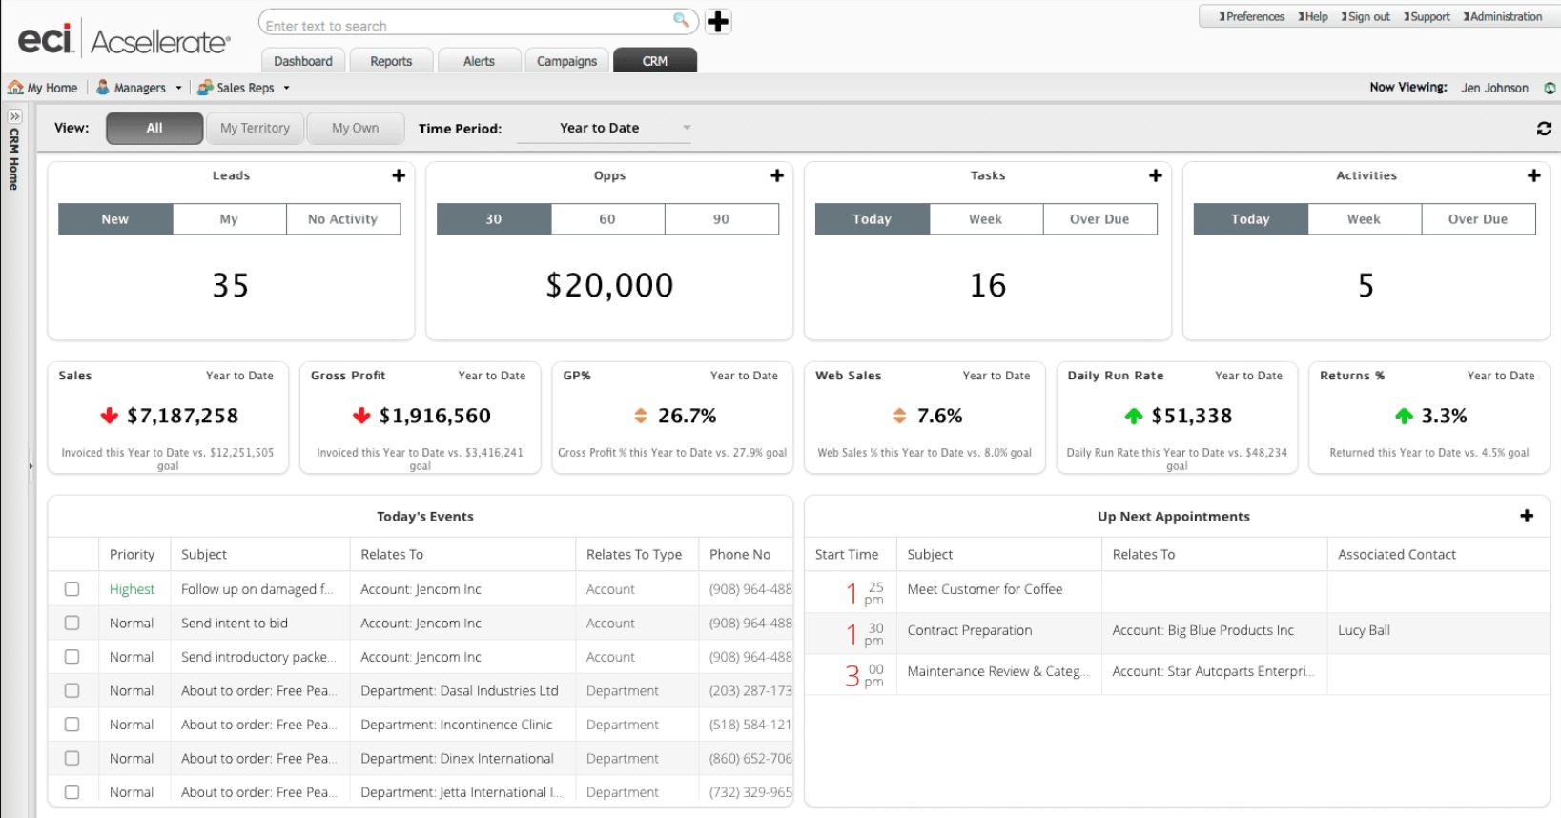Add a task via Tasks plus icon
The image size is (1561, 818).
pyautogui.click(x=1156, y=175)
